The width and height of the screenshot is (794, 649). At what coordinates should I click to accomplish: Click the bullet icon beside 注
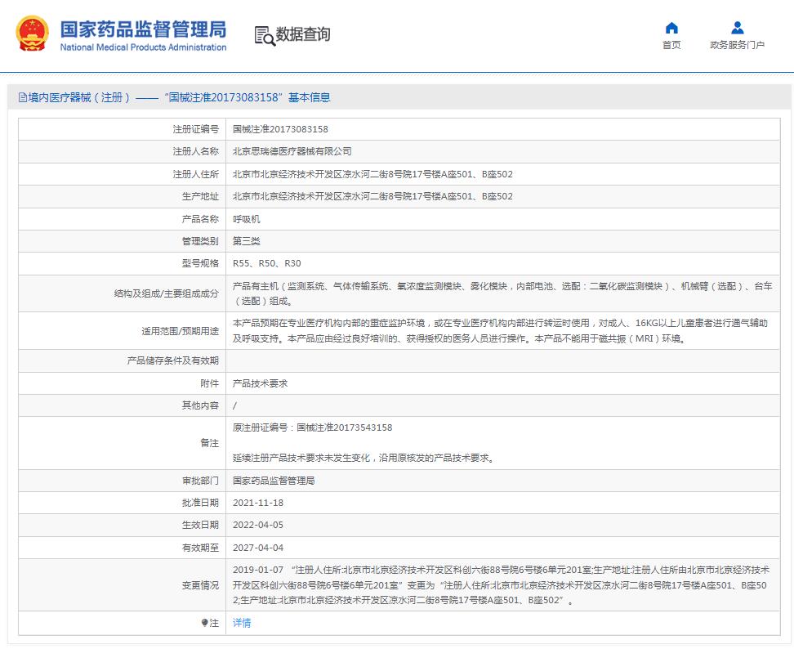[x=205, y=623]
